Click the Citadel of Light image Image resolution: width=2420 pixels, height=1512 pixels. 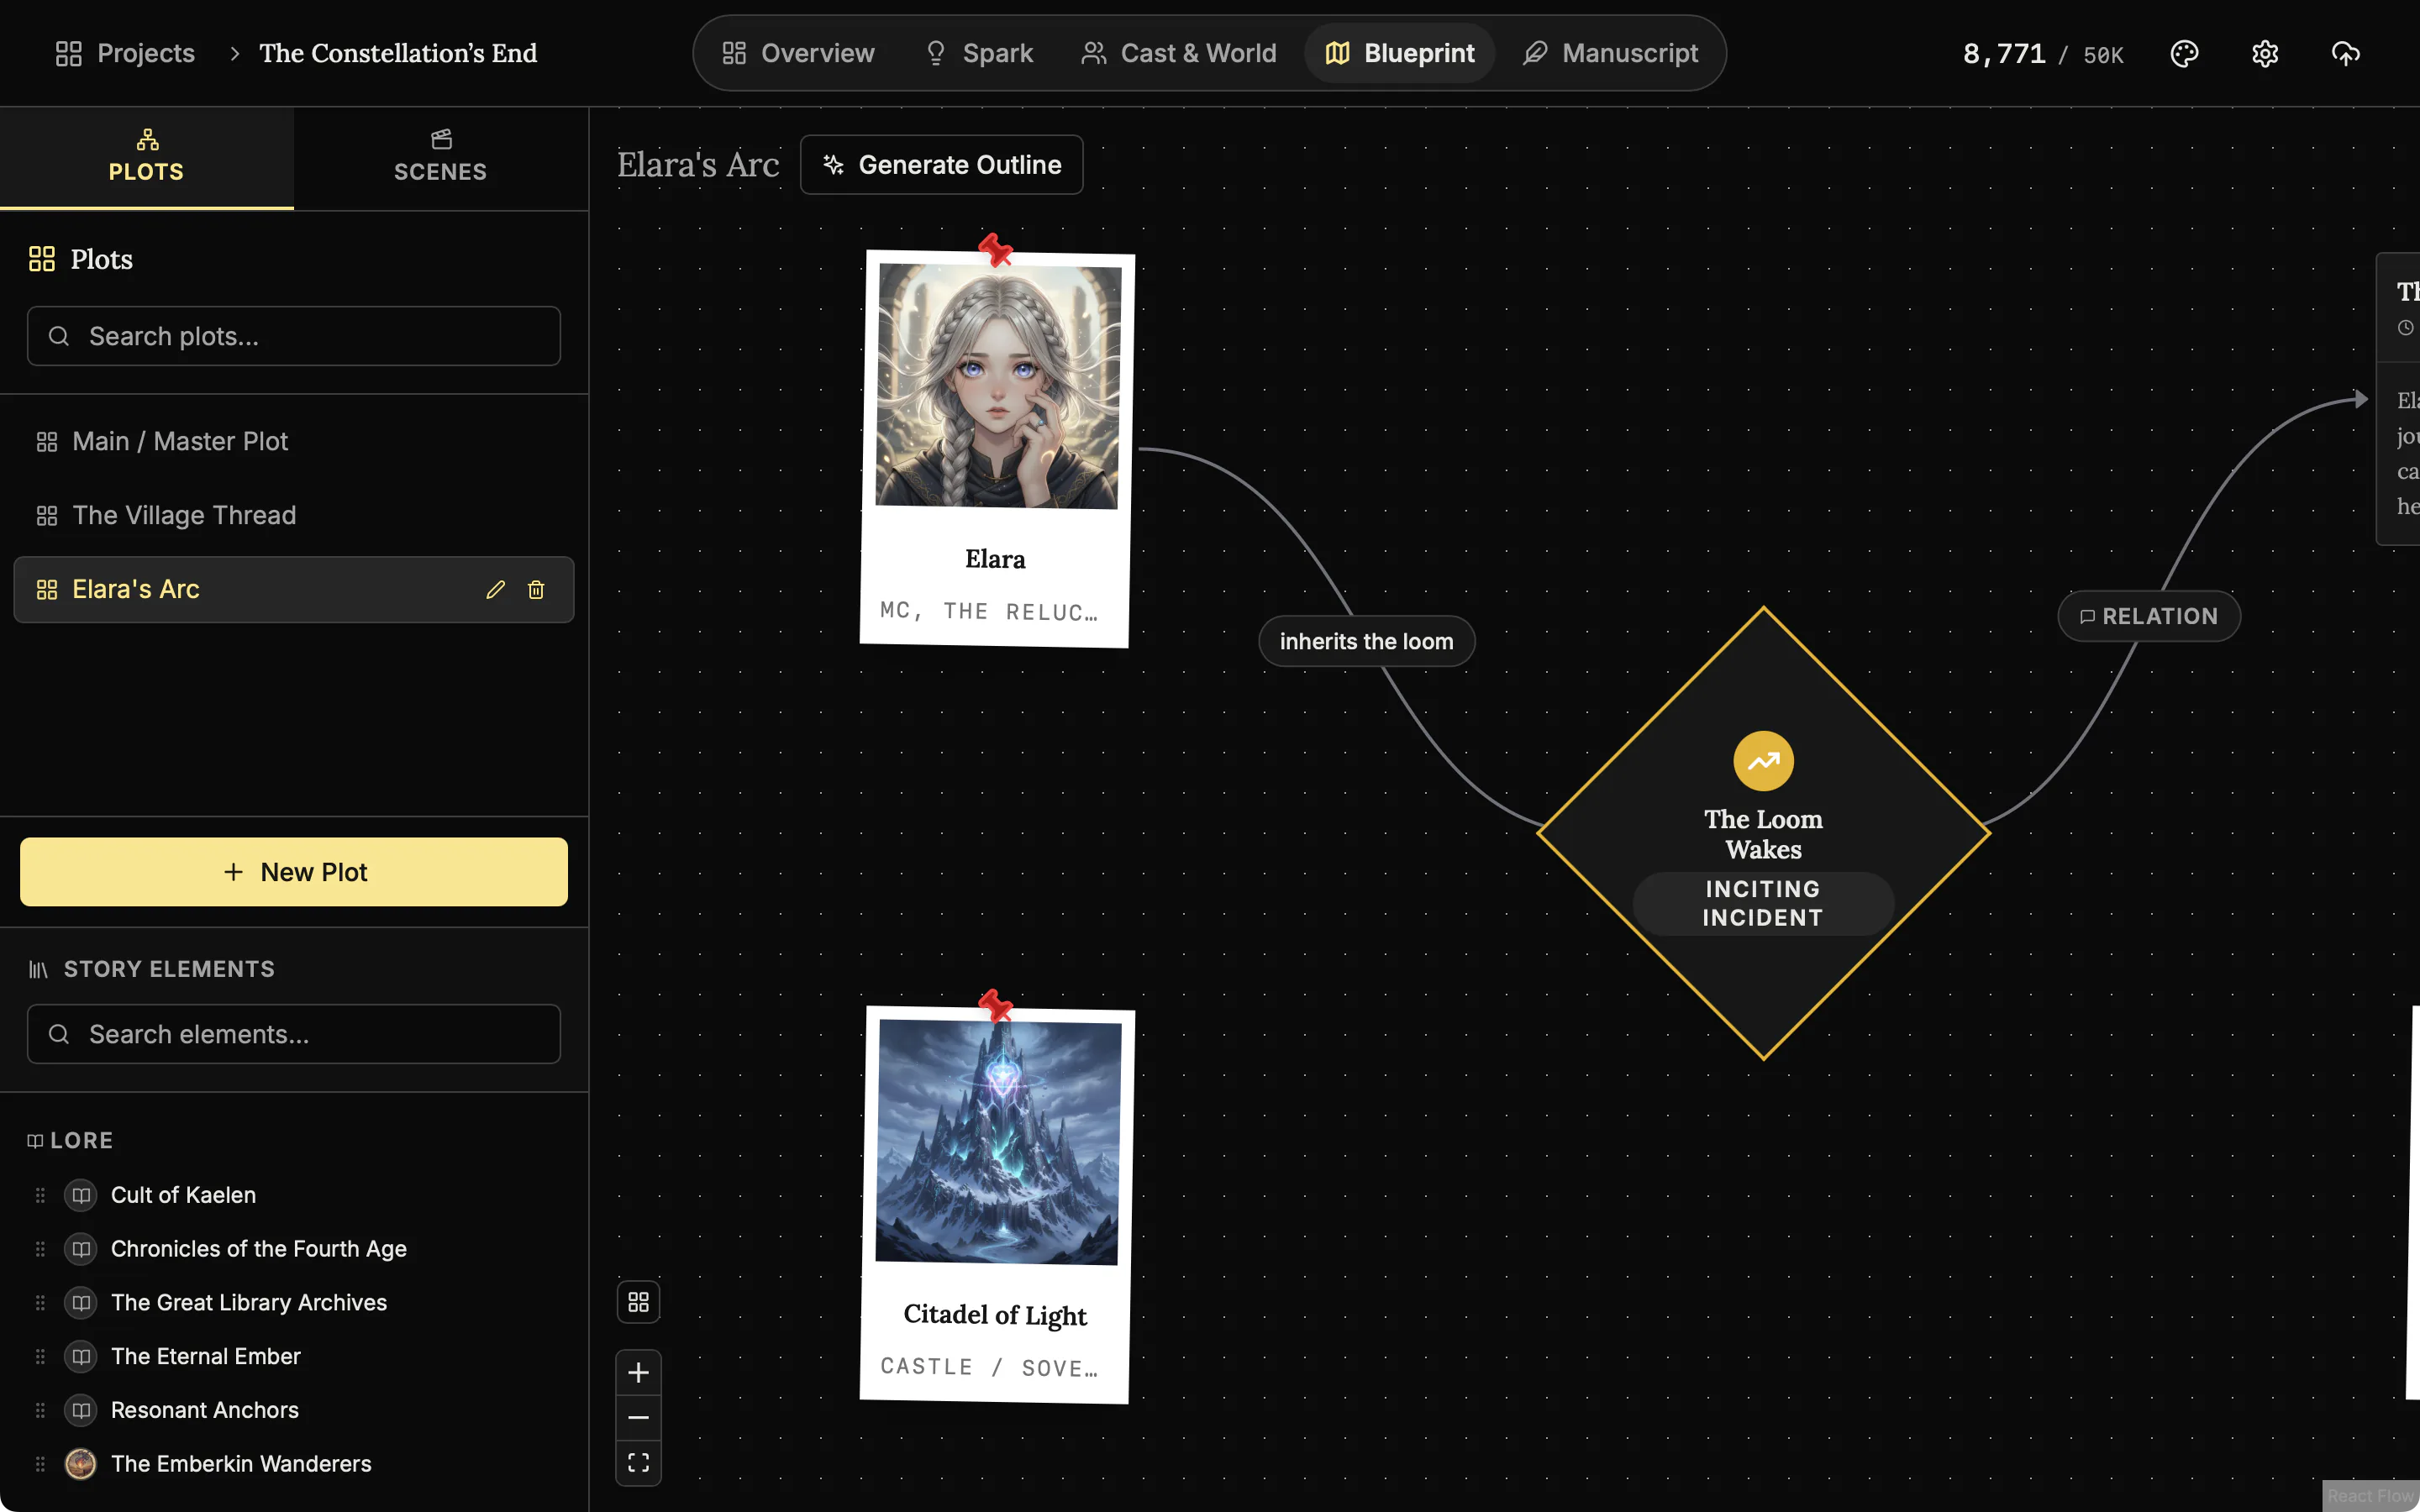tap(998, 1142)
